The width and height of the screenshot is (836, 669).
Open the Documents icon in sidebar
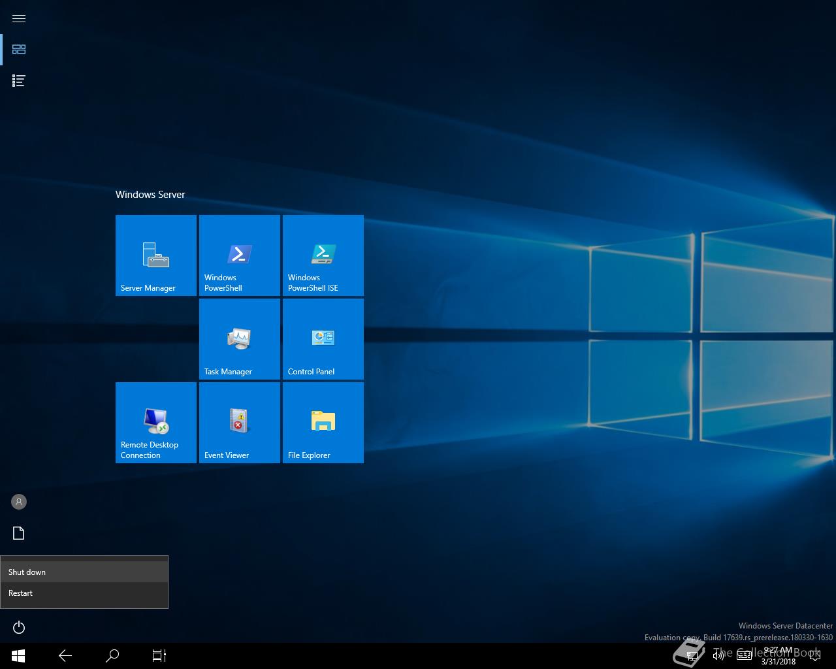click(19, 533)
